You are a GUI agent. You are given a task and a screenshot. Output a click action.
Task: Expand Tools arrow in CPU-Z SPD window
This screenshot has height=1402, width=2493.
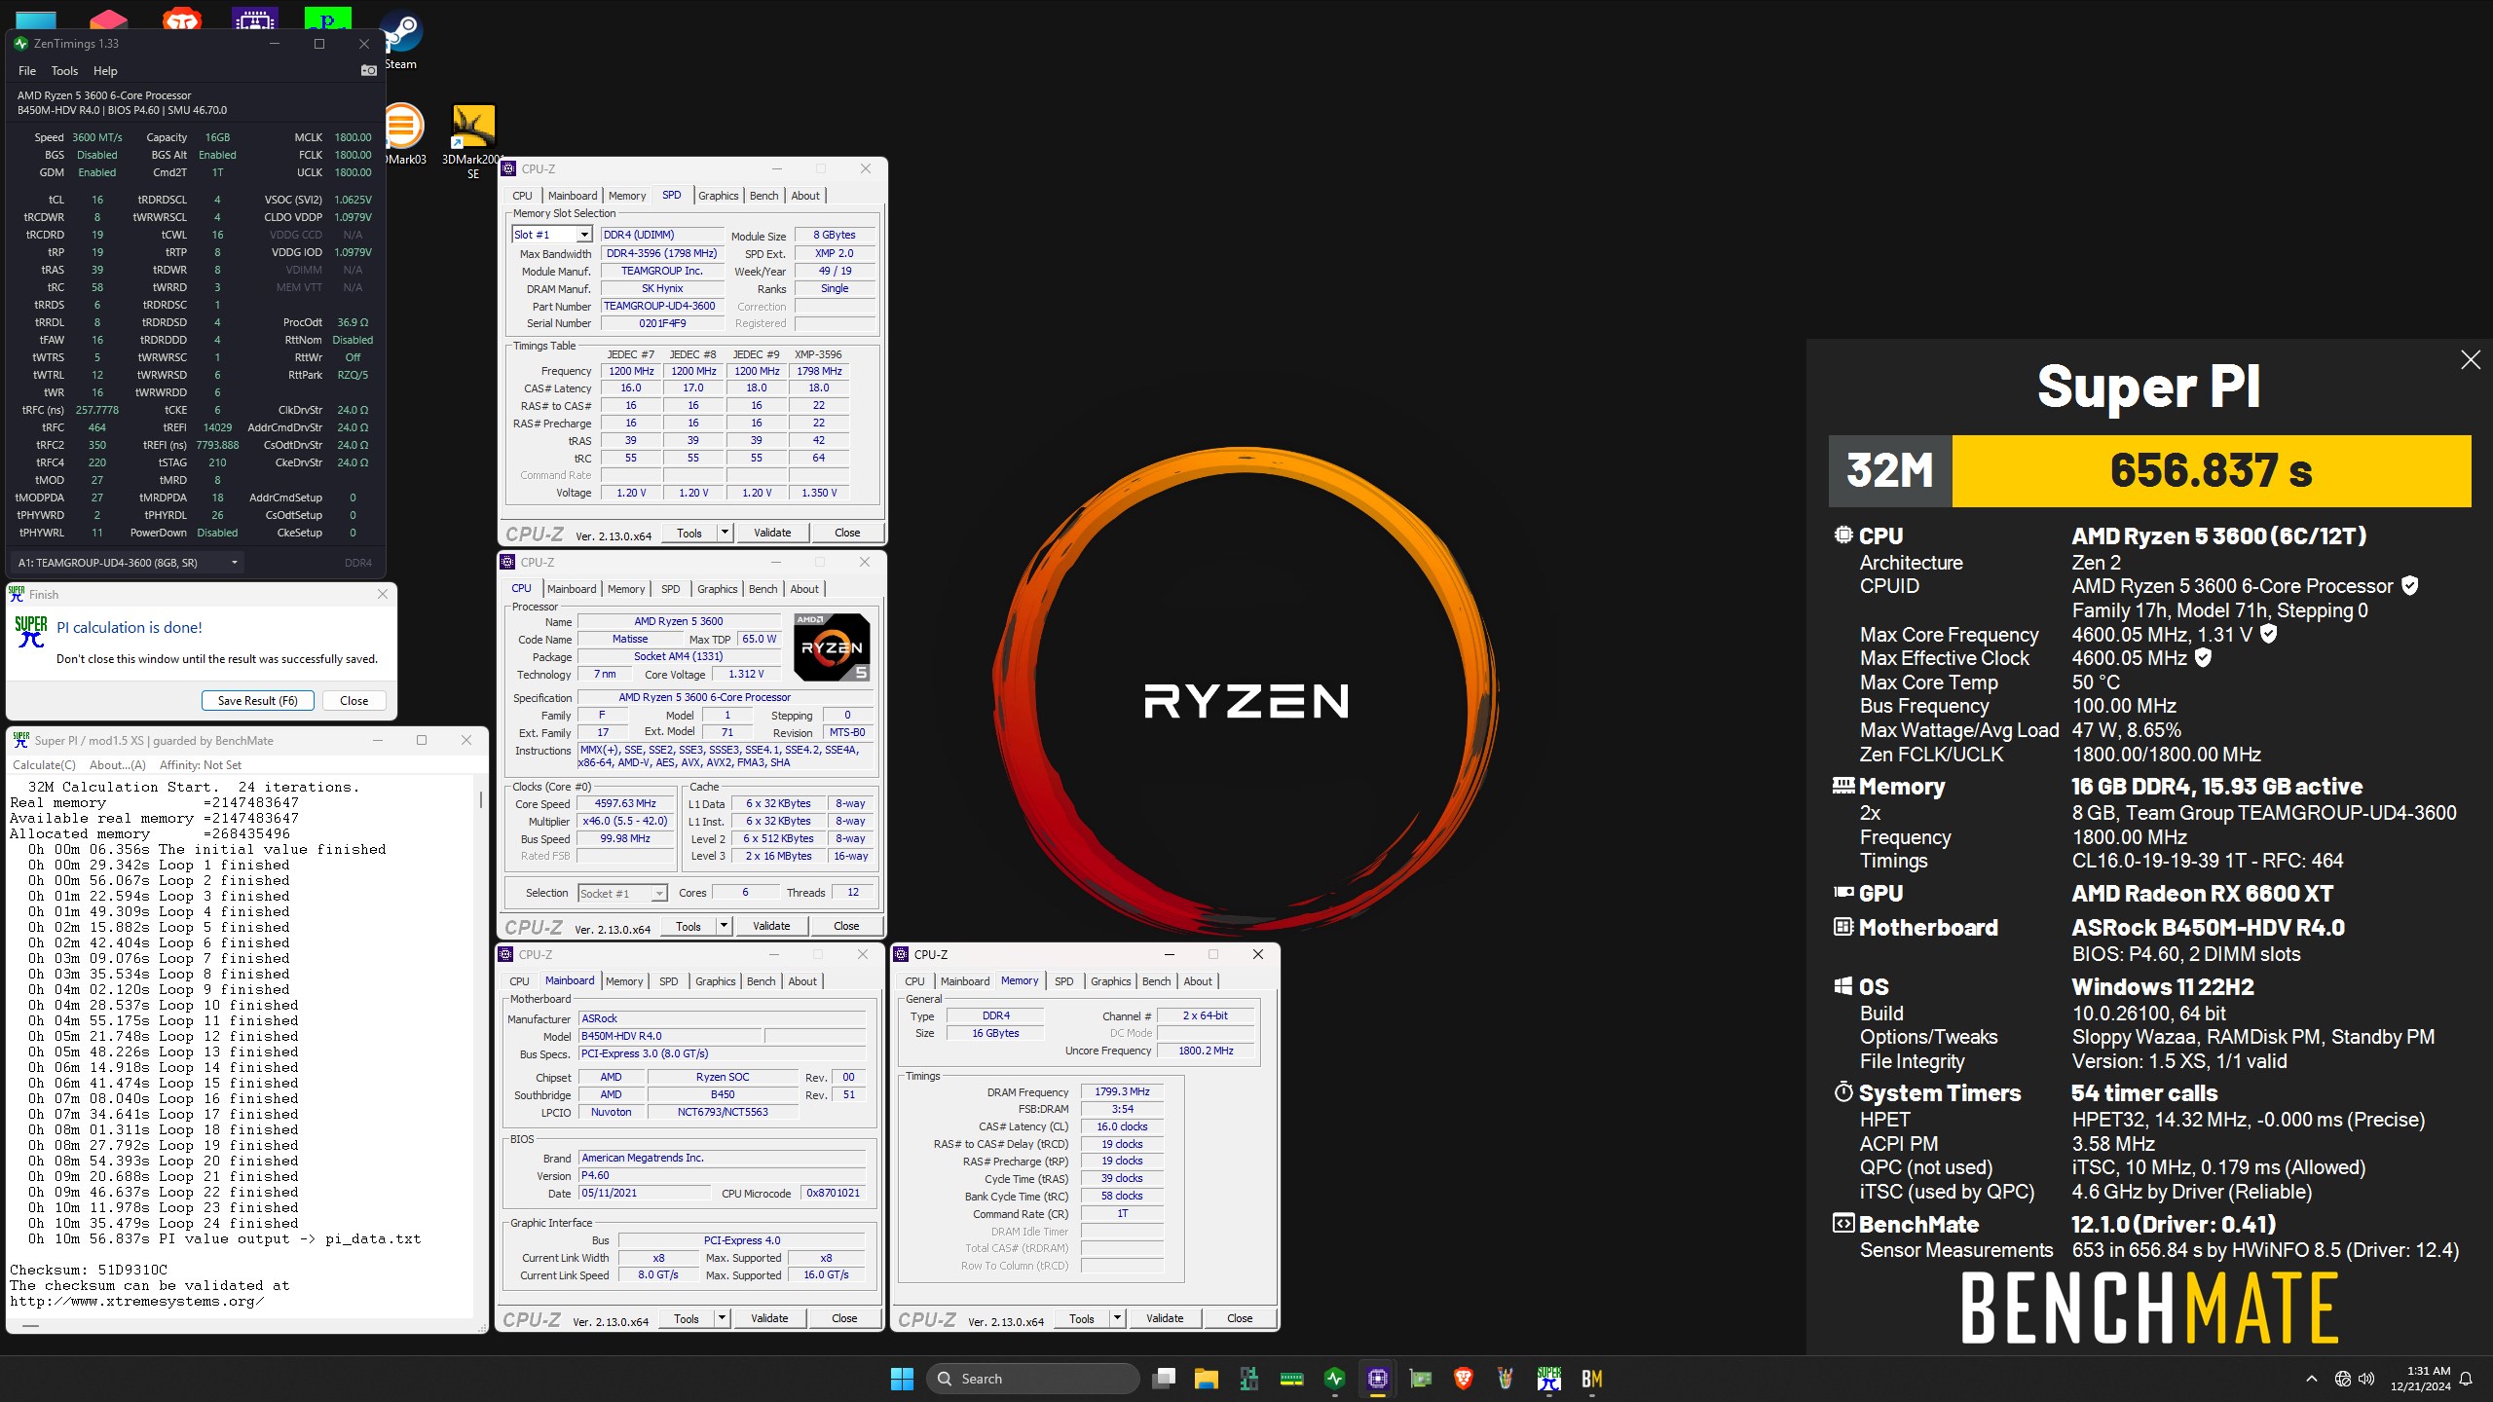[725, 533]
